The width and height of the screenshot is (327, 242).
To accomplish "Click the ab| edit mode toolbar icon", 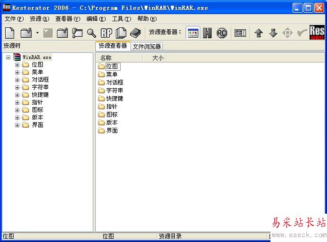I will click(x=240, y=33).
